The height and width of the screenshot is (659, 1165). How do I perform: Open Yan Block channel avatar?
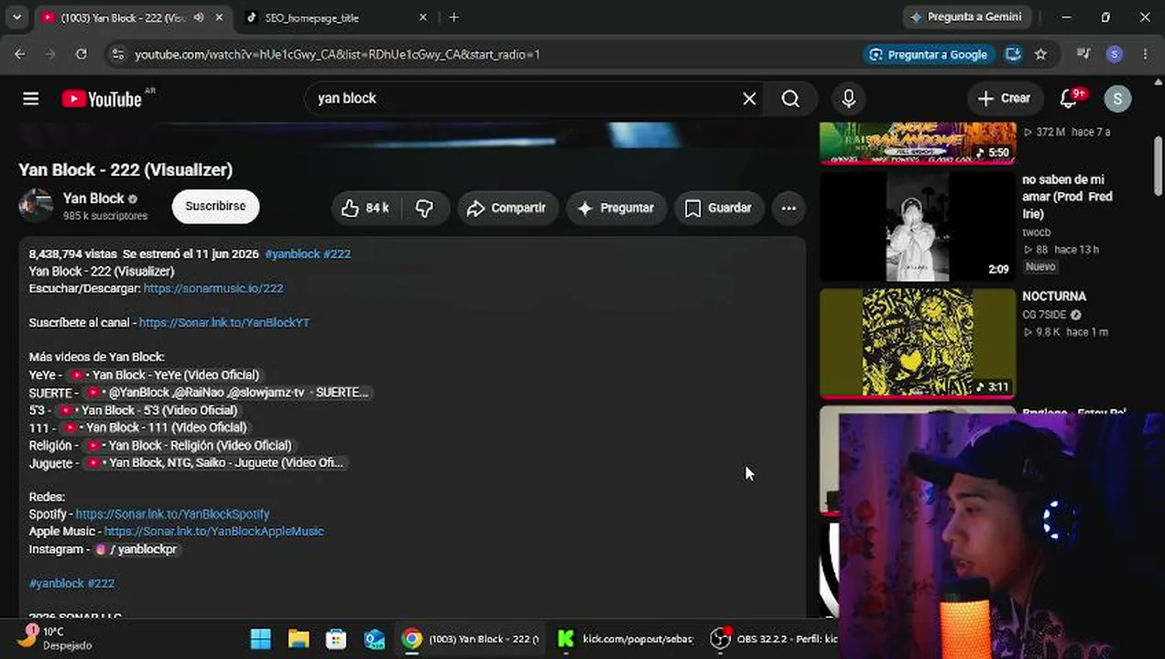pos(37,206)
